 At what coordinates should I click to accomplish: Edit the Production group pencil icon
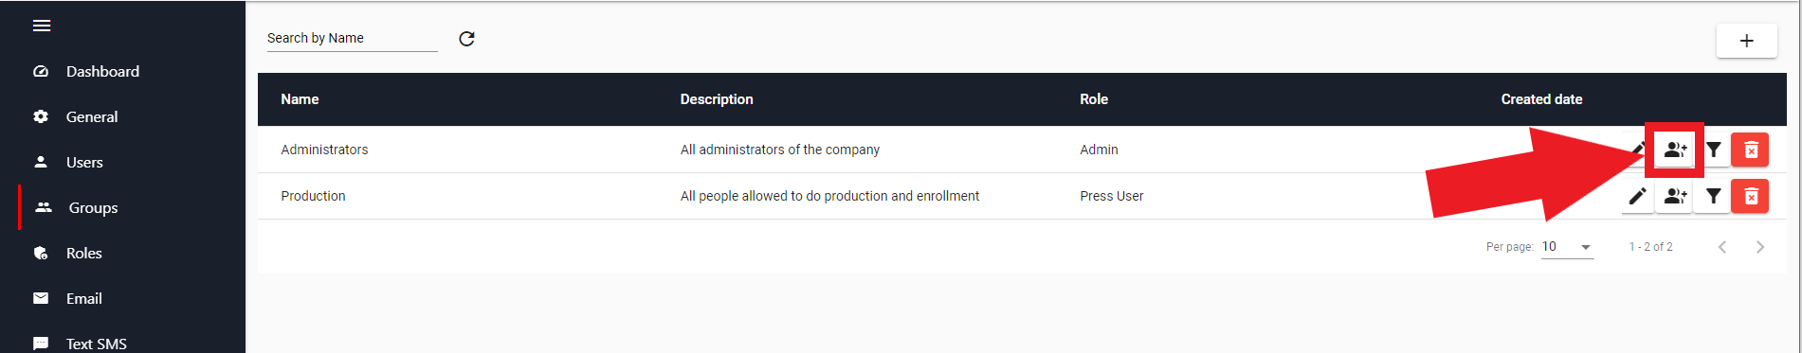[1637, 196]
